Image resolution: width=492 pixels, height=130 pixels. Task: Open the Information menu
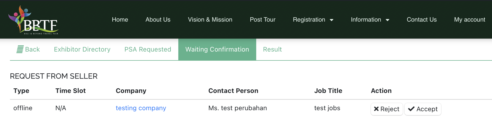(x=370, y=20)
